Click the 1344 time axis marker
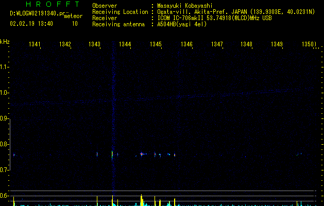This screenshot has height=206, width=324. coord(125,44)
